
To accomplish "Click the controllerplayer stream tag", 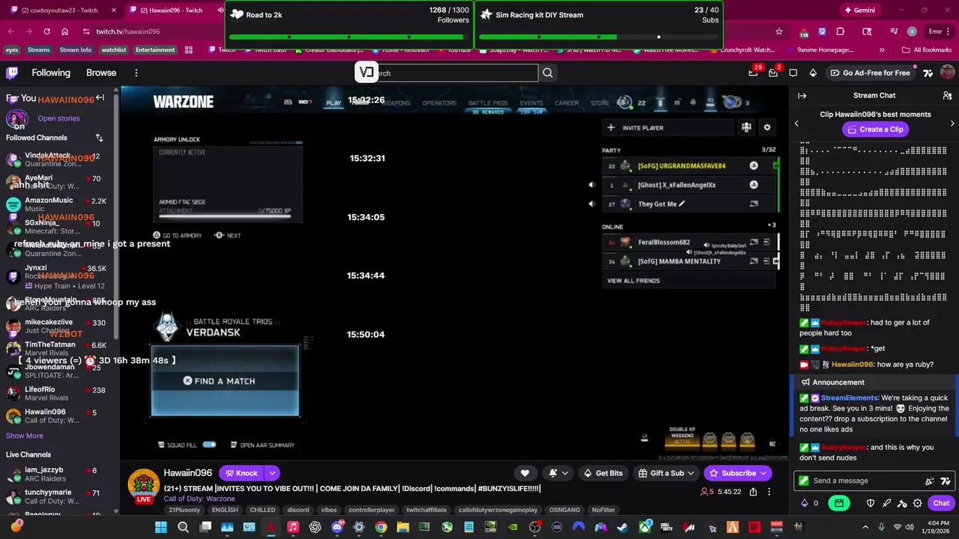I will (372, 510).
